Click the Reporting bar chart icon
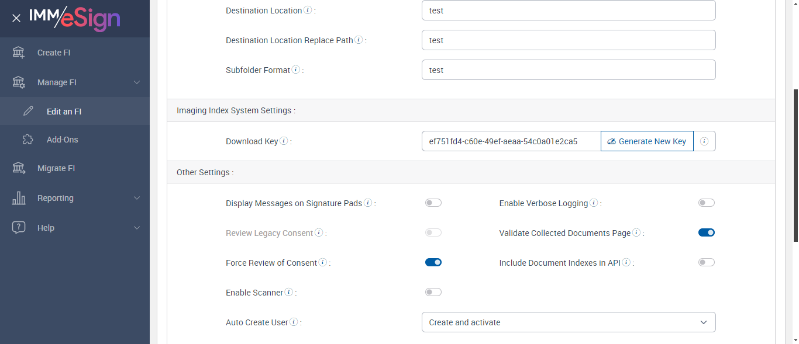 pos(19,198)
